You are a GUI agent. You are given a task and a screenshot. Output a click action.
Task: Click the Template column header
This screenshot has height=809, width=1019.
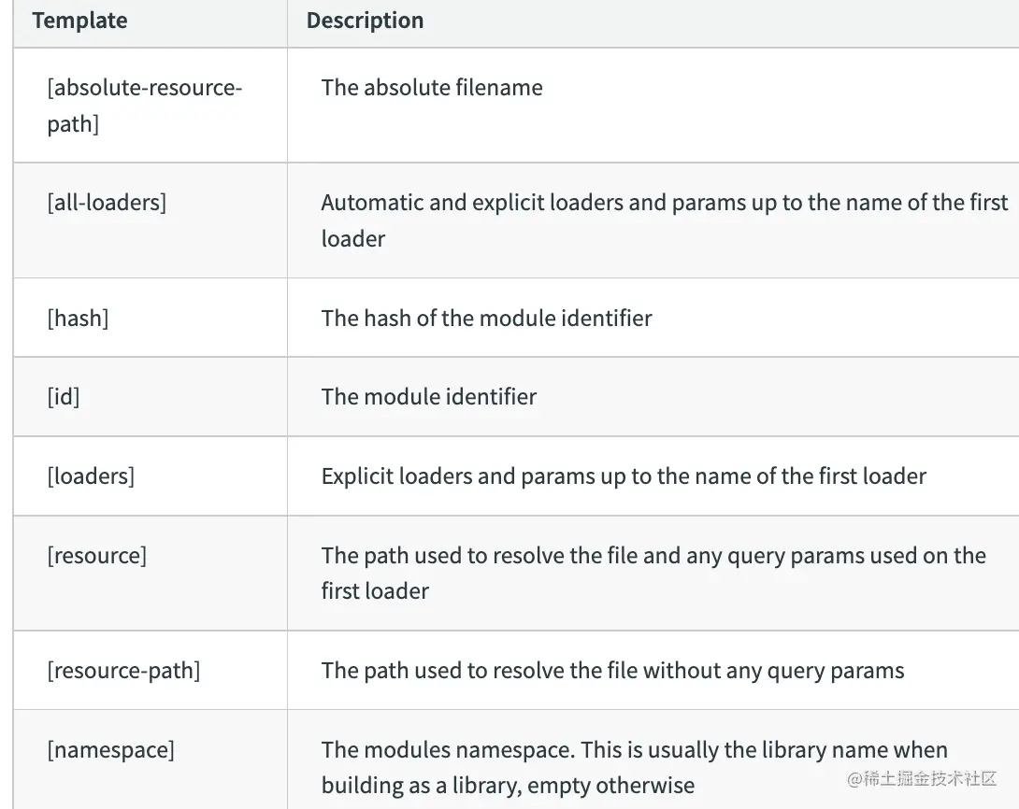(79, 21)
